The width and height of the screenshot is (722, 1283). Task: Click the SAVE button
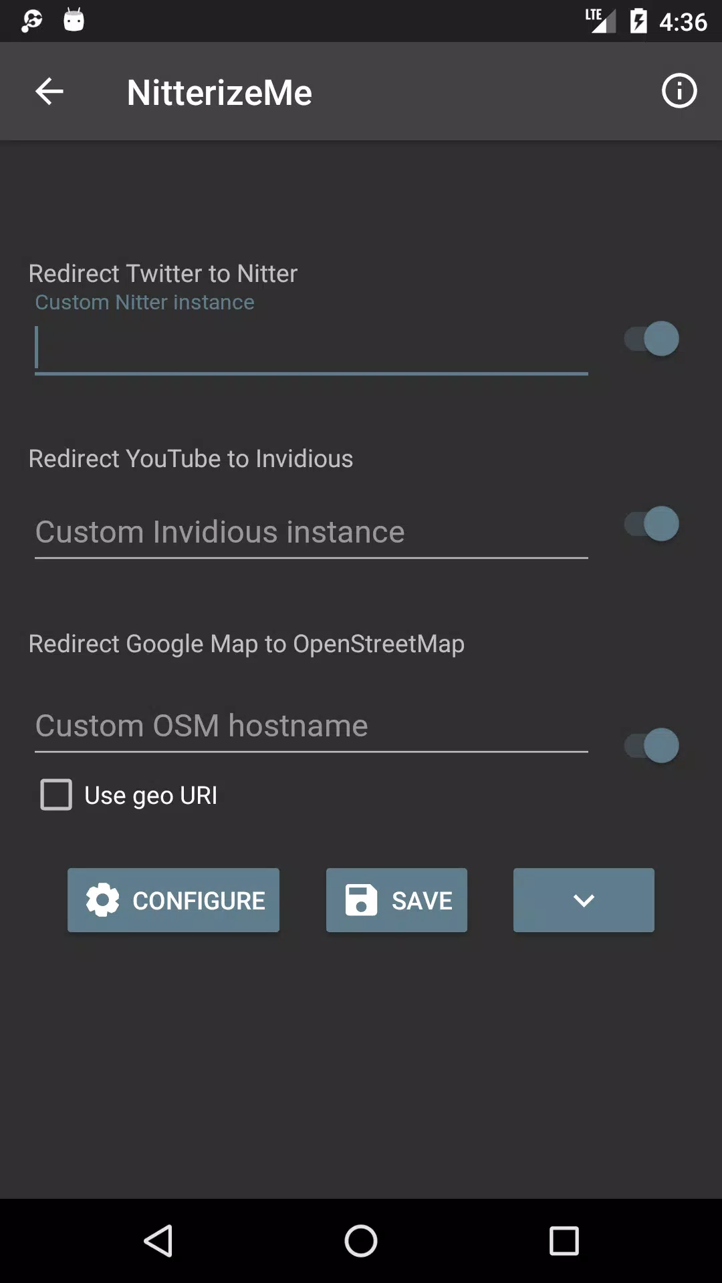tap(396, 900)
